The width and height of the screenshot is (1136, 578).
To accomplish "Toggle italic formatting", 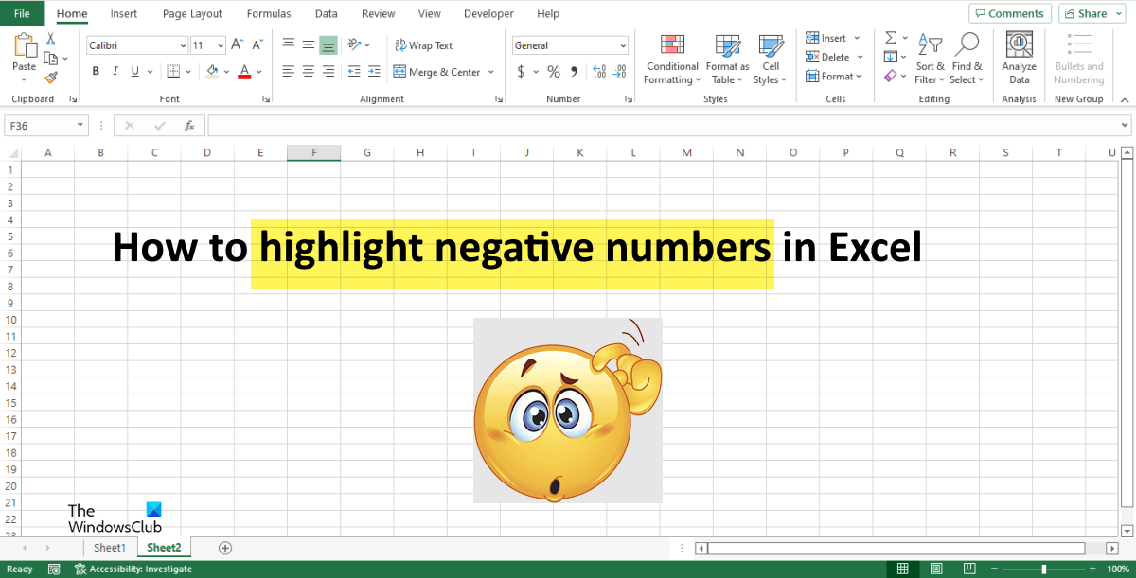I will tap(115, 70).
